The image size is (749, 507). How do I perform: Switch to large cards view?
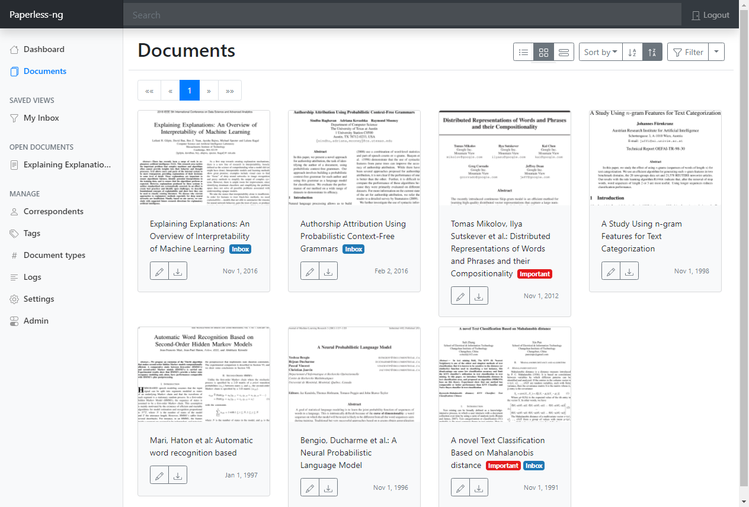tap(564, 52)
